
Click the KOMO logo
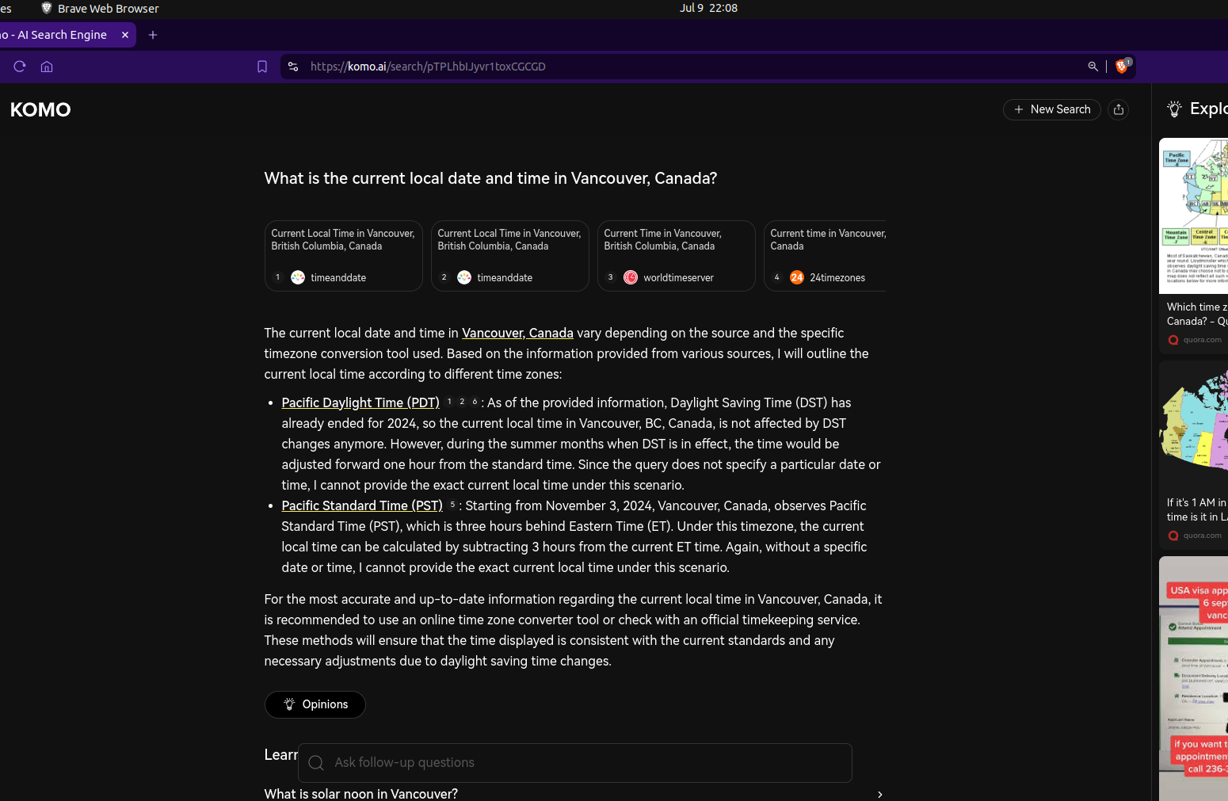pyautogui.click(x=40, y=109)
